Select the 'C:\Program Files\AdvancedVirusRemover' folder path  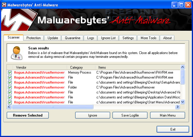[x=125, y=87]
